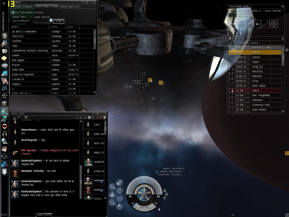Click Lock Target crosshair icon
289x217 pixels.
click(x=273, y=24)
